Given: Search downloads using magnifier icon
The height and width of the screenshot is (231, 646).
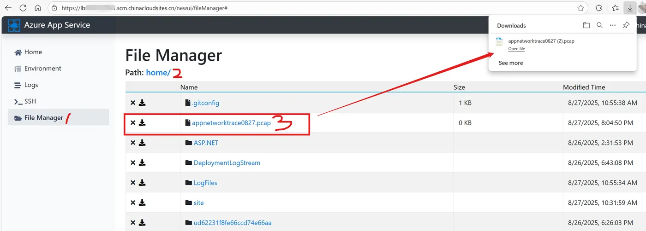Looking at the screenshot, I should [599, 25].
